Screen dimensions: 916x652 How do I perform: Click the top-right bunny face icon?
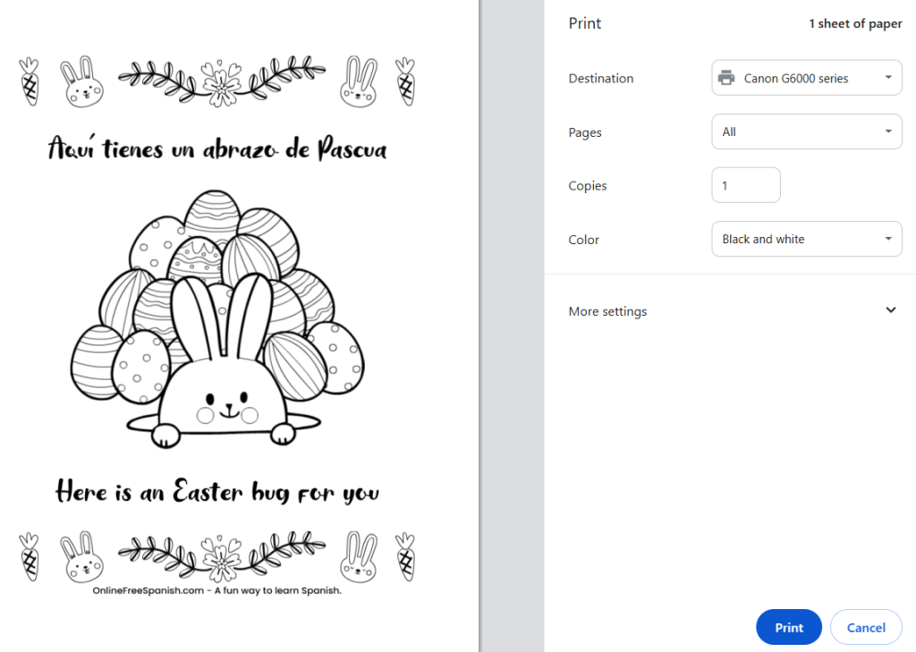pyautogui.click(x=359, y=81)
